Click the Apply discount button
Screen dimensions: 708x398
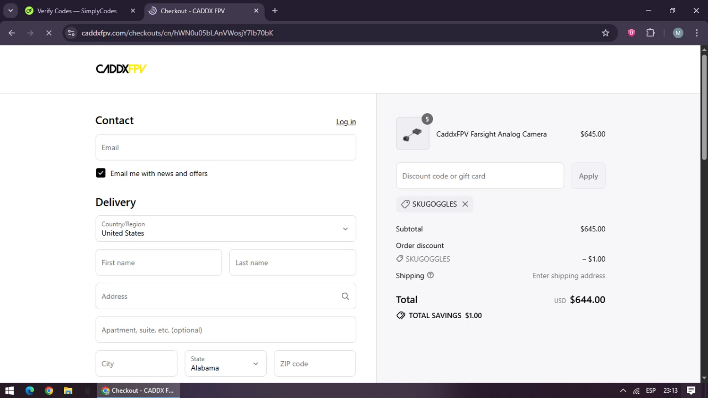[x=588, y=176]
